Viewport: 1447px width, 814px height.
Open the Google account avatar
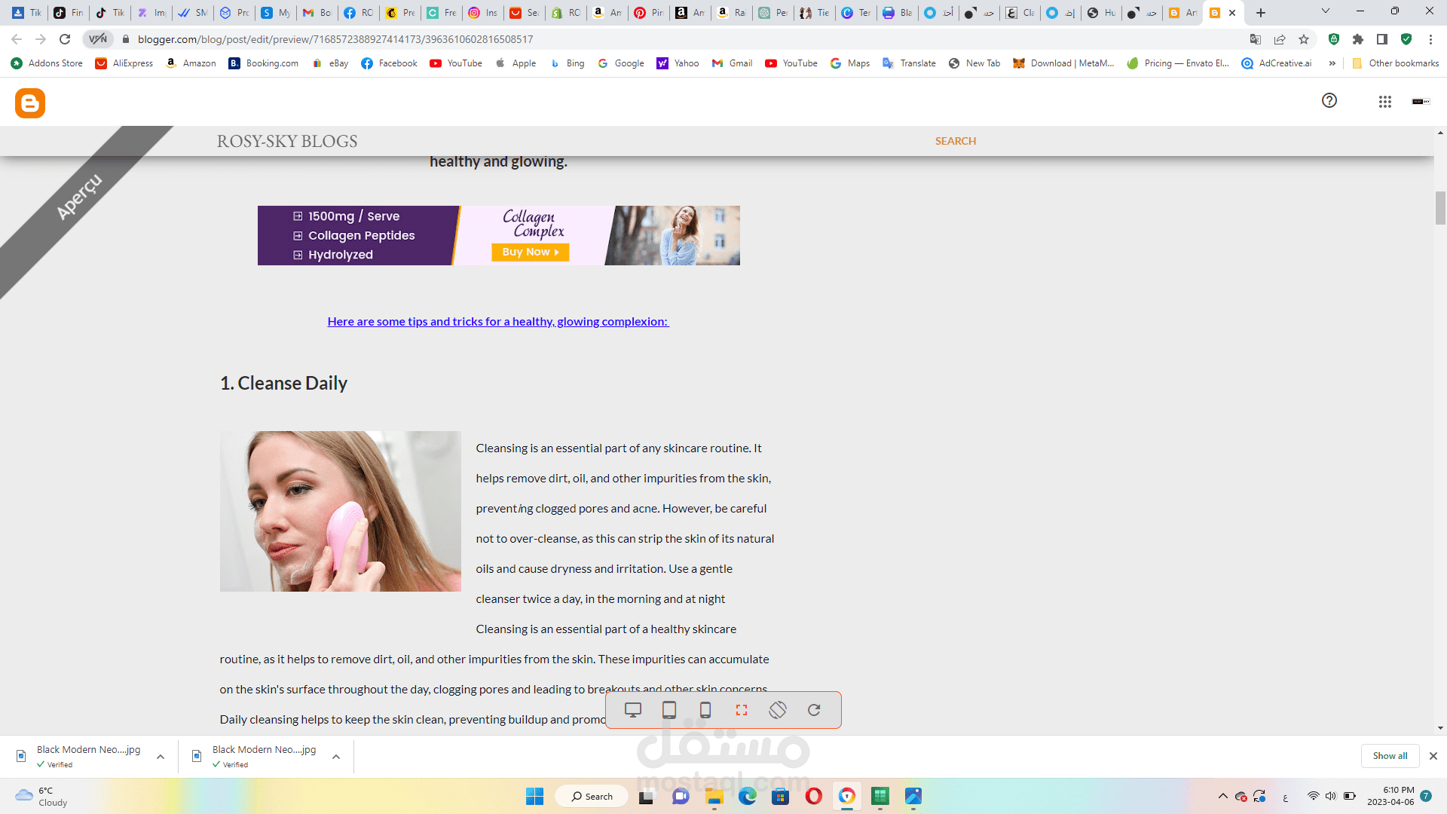[1421, 102]
